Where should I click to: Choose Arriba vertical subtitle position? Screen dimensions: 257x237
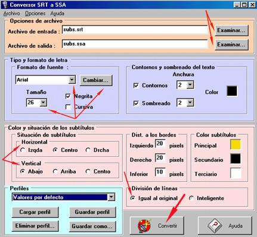[x=55, y=171]
